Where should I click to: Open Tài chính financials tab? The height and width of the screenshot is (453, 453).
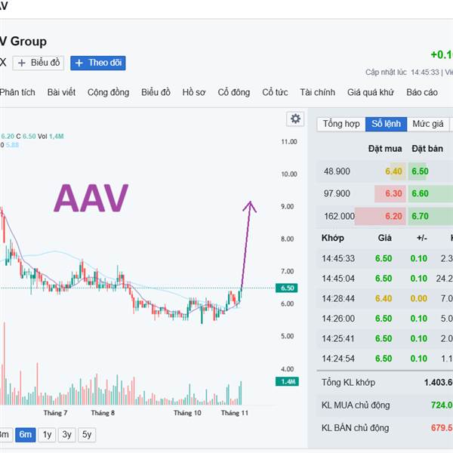pos(317,92)
